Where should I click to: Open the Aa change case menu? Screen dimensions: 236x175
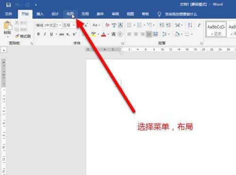(96, 25)
